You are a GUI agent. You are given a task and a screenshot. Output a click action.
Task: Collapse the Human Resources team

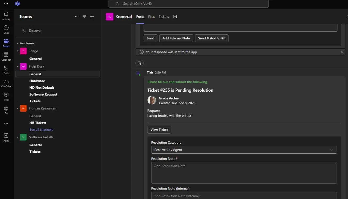point(18,108)
